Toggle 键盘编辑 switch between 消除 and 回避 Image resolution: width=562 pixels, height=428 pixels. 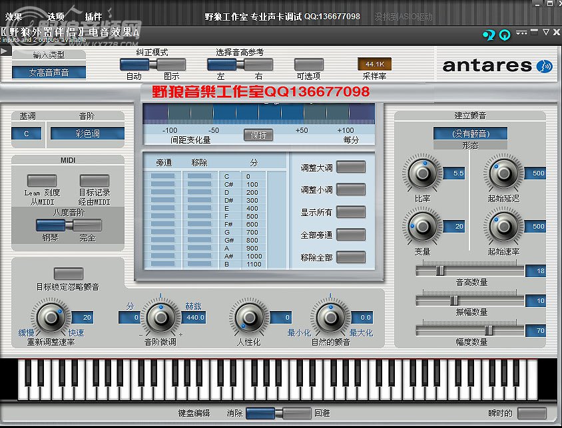pos(278,413)
